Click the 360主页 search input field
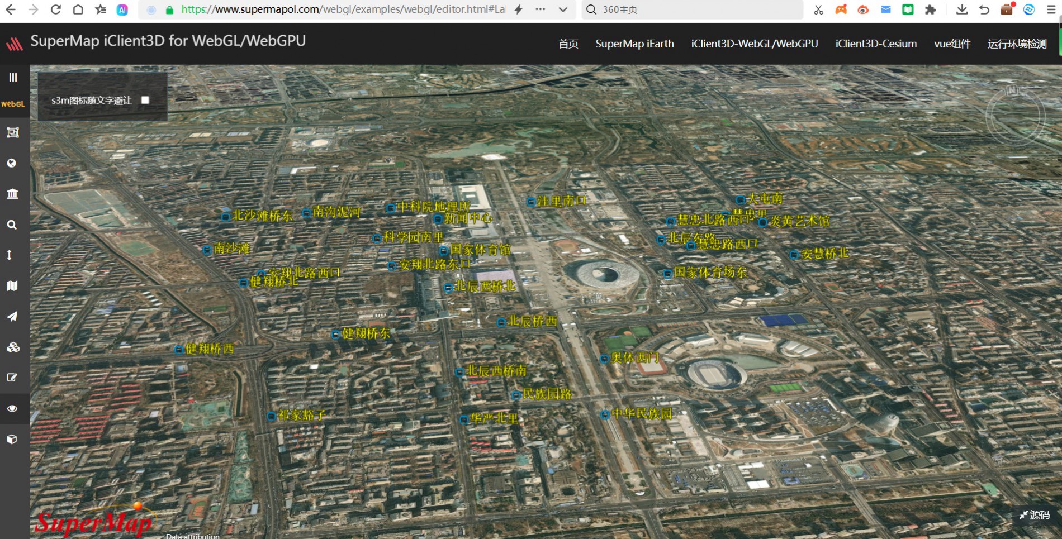This screenshot has height=539, width=1062. tap(693, 9)
